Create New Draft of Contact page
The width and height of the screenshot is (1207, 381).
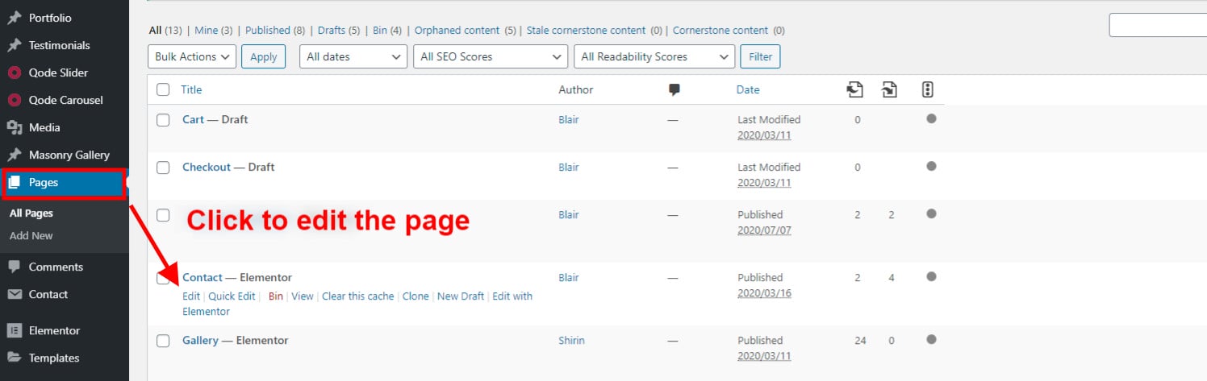click(461, 296)
